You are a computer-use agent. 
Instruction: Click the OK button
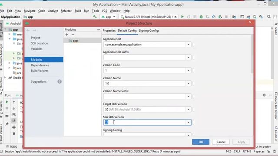(x=201, y=142)
